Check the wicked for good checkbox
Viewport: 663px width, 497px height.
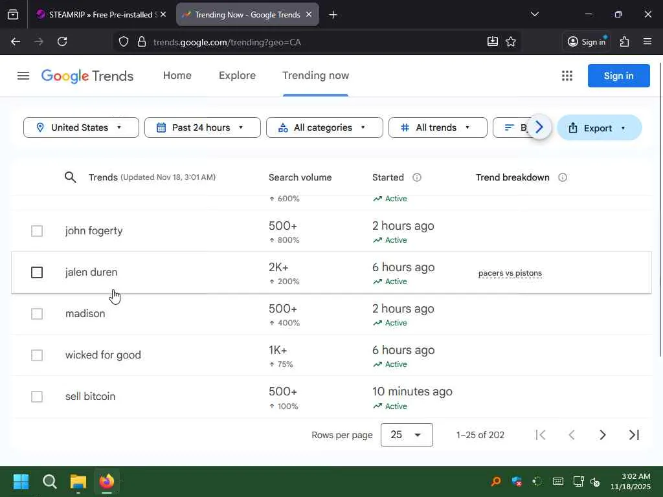pyautogui.click(x=37, y=355)
